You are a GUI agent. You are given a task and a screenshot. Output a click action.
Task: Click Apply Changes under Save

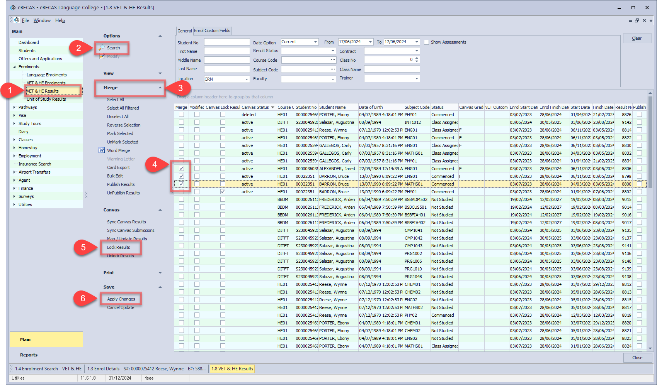tap(121, 299)
